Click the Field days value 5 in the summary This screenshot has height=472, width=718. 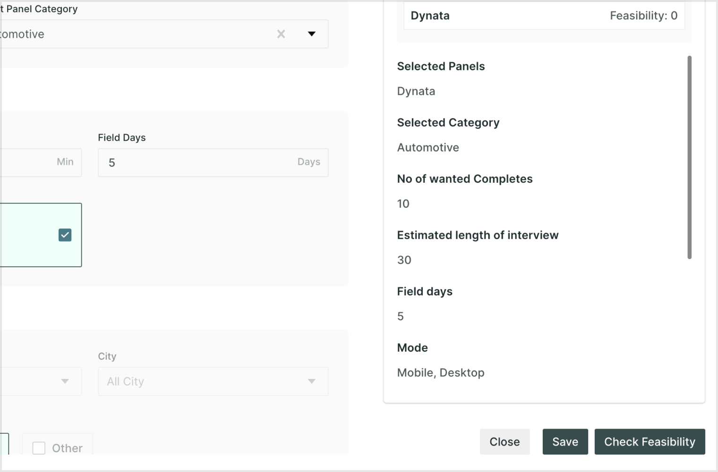tap(401, 316)
